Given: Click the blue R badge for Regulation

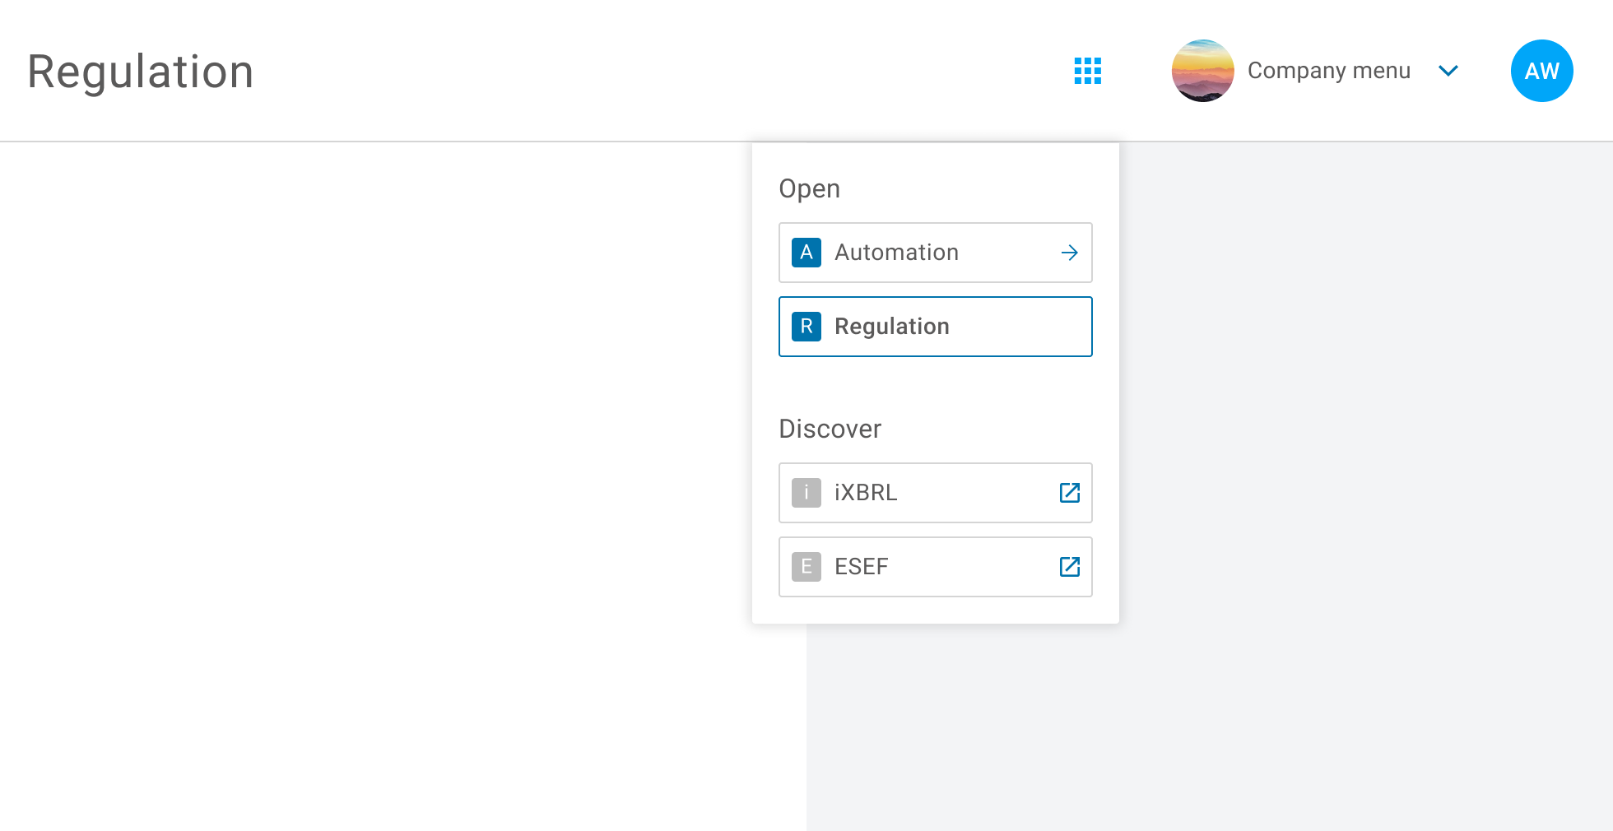Looking at the screenshot, I should (806, 327).
